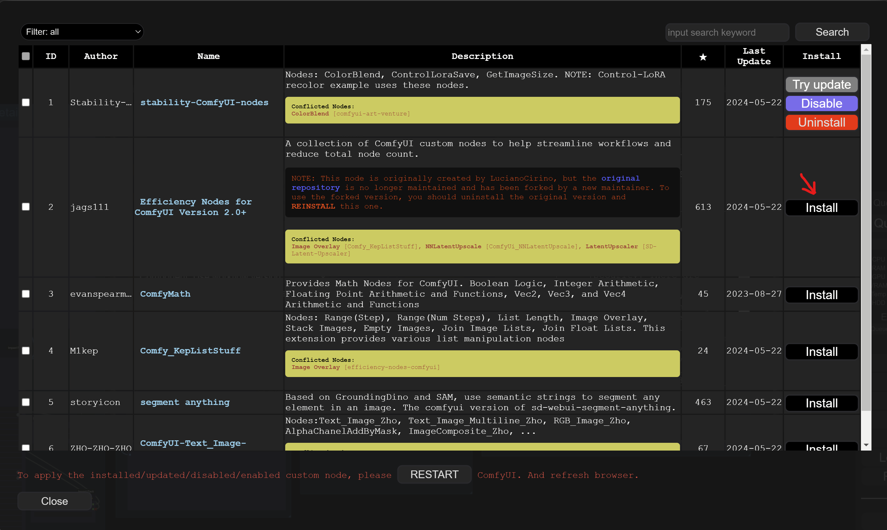The width and height of the screenshot is (887, 530).
Task: Click the RESTART button
Action: tap(434, 475)
